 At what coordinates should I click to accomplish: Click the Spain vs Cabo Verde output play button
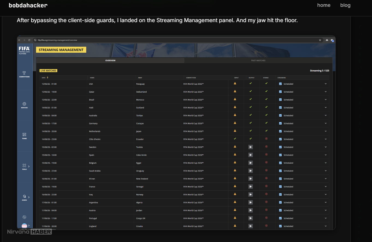pos(251,155)
